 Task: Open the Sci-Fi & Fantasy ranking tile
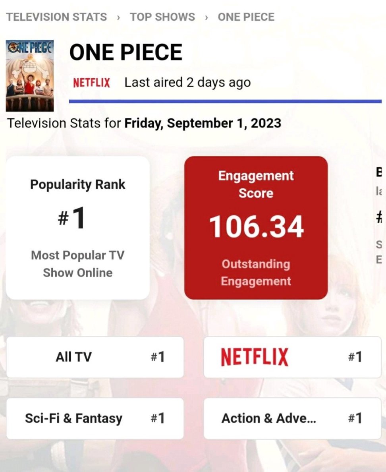(95, 418)
